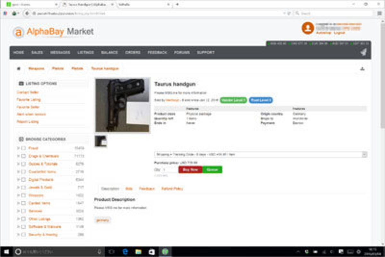Image resolution: width=385 pixels, height=257 pixels.
Task: Click the Report Listing link
Action: point(28,122)
